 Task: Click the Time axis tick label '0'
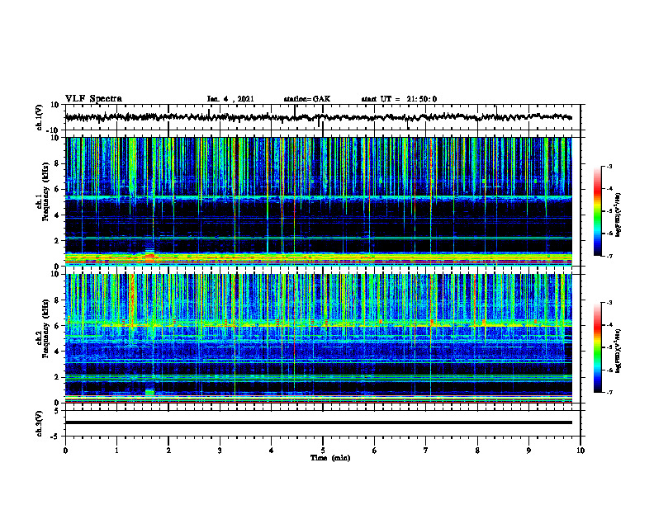pos(65,451)
